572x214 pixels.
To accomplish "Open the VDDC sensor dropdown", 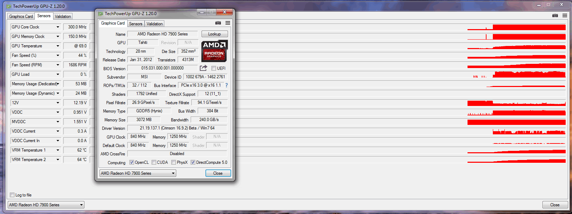I will tap(58, 112).
